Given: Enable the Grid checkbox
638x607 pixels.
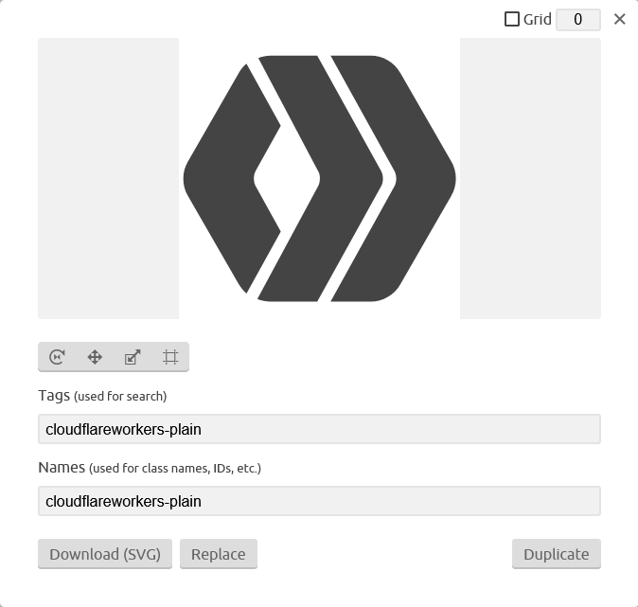Looking at the screenshot, I should (512, 19).
